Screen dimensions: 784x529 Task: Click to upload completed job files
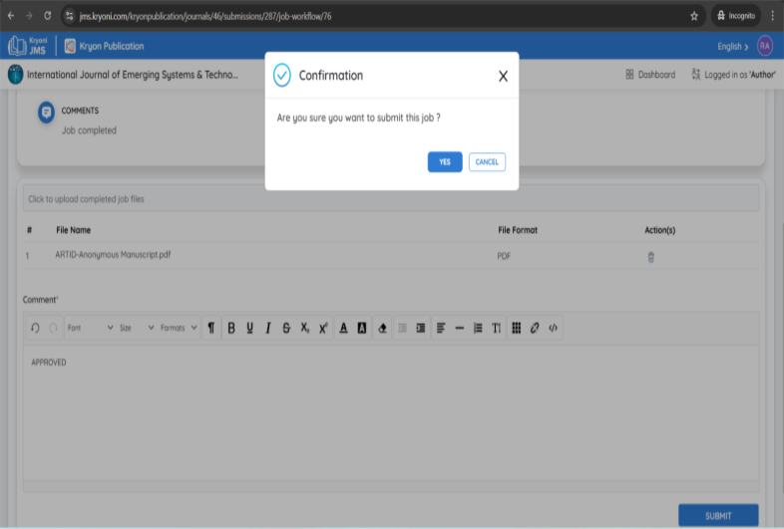click(x=391, y=199)
